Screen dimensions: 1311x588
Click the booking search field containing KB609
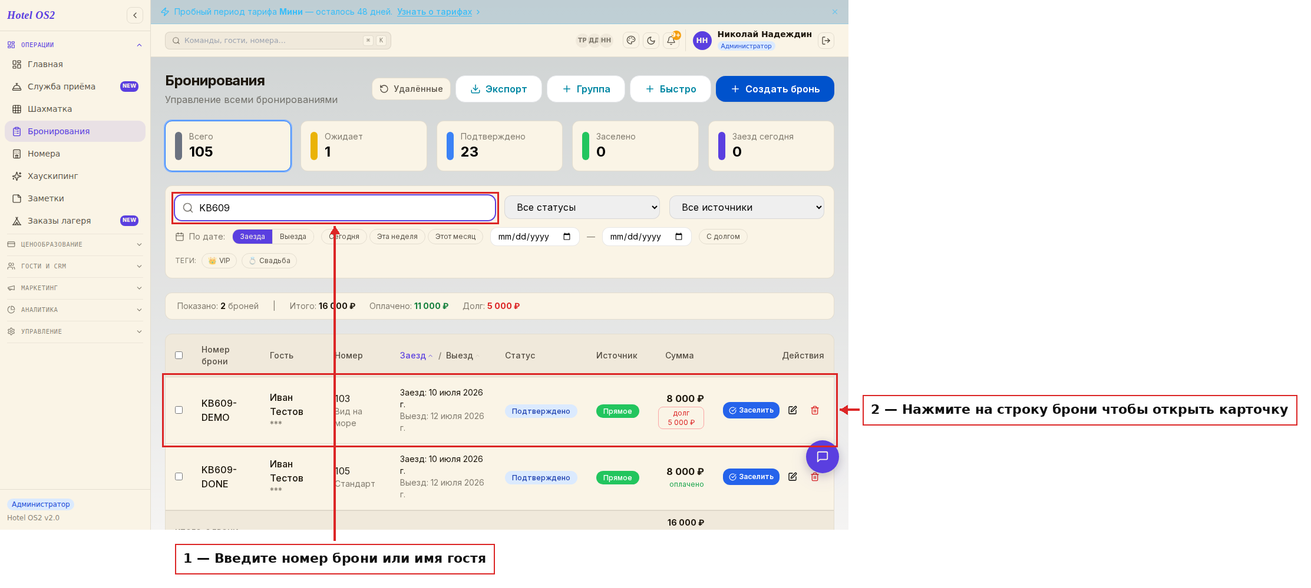[335, 208]
